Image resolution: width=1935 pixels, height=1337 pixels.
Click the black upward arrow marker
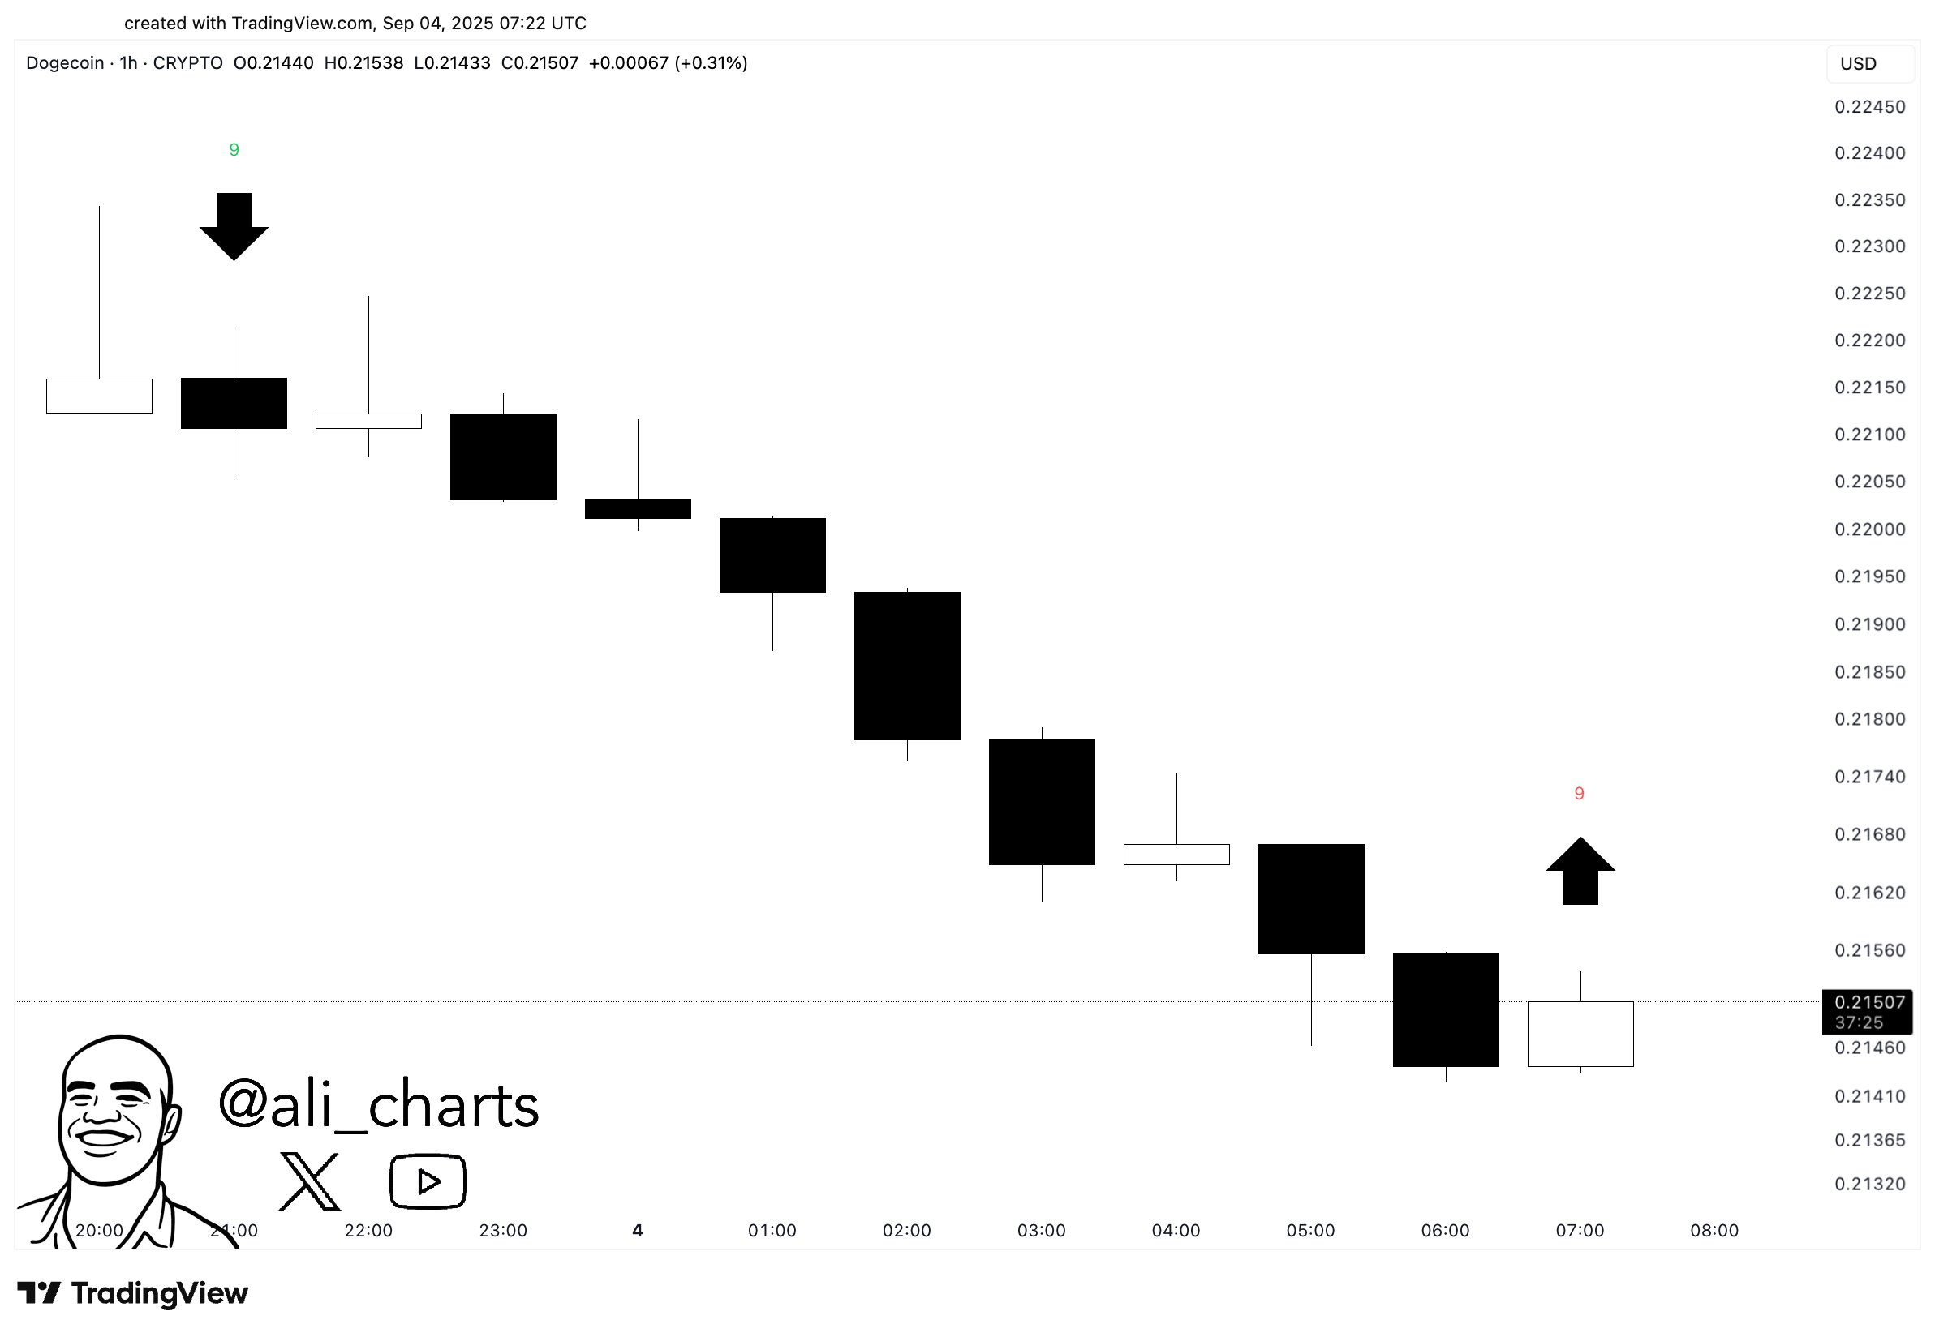tap(1580, 872)
